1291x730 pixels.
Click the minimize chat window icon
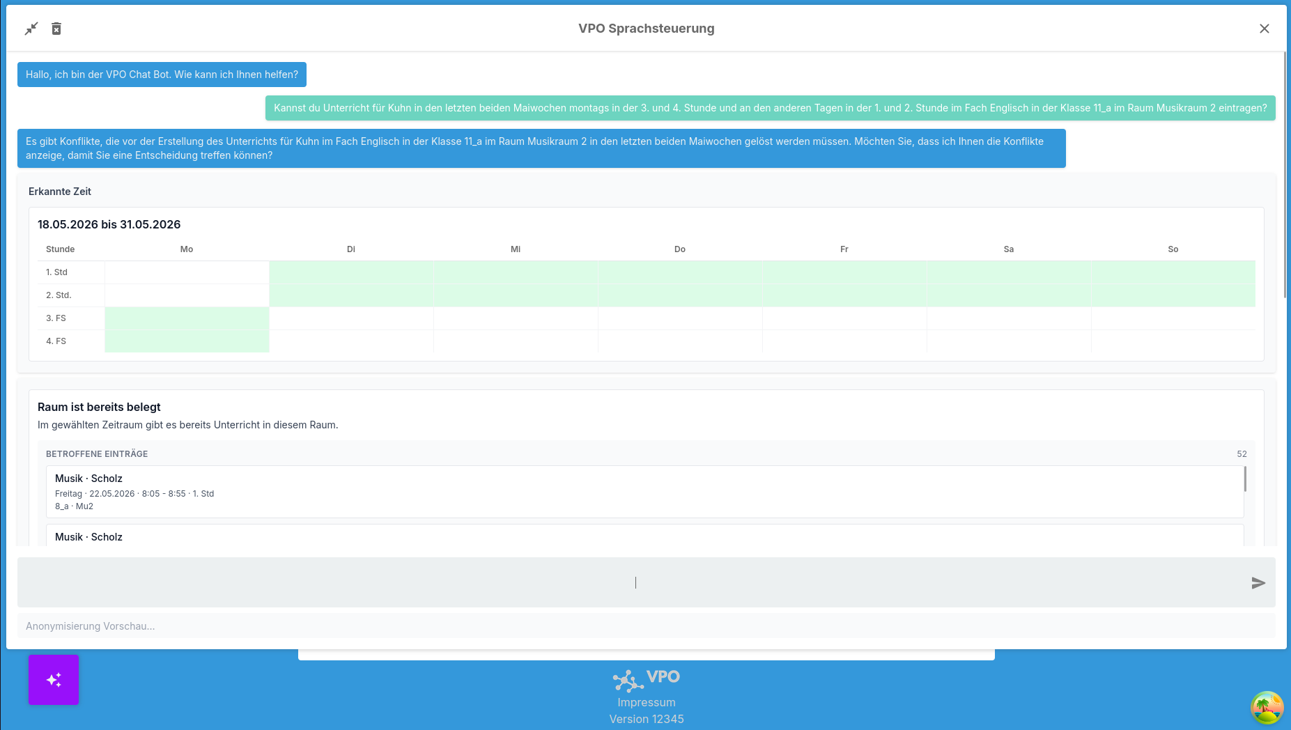31,29
